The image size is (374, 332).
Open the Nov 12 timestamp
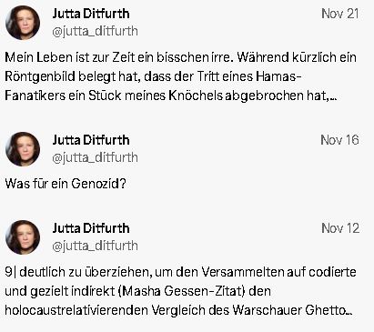[340, 228]
